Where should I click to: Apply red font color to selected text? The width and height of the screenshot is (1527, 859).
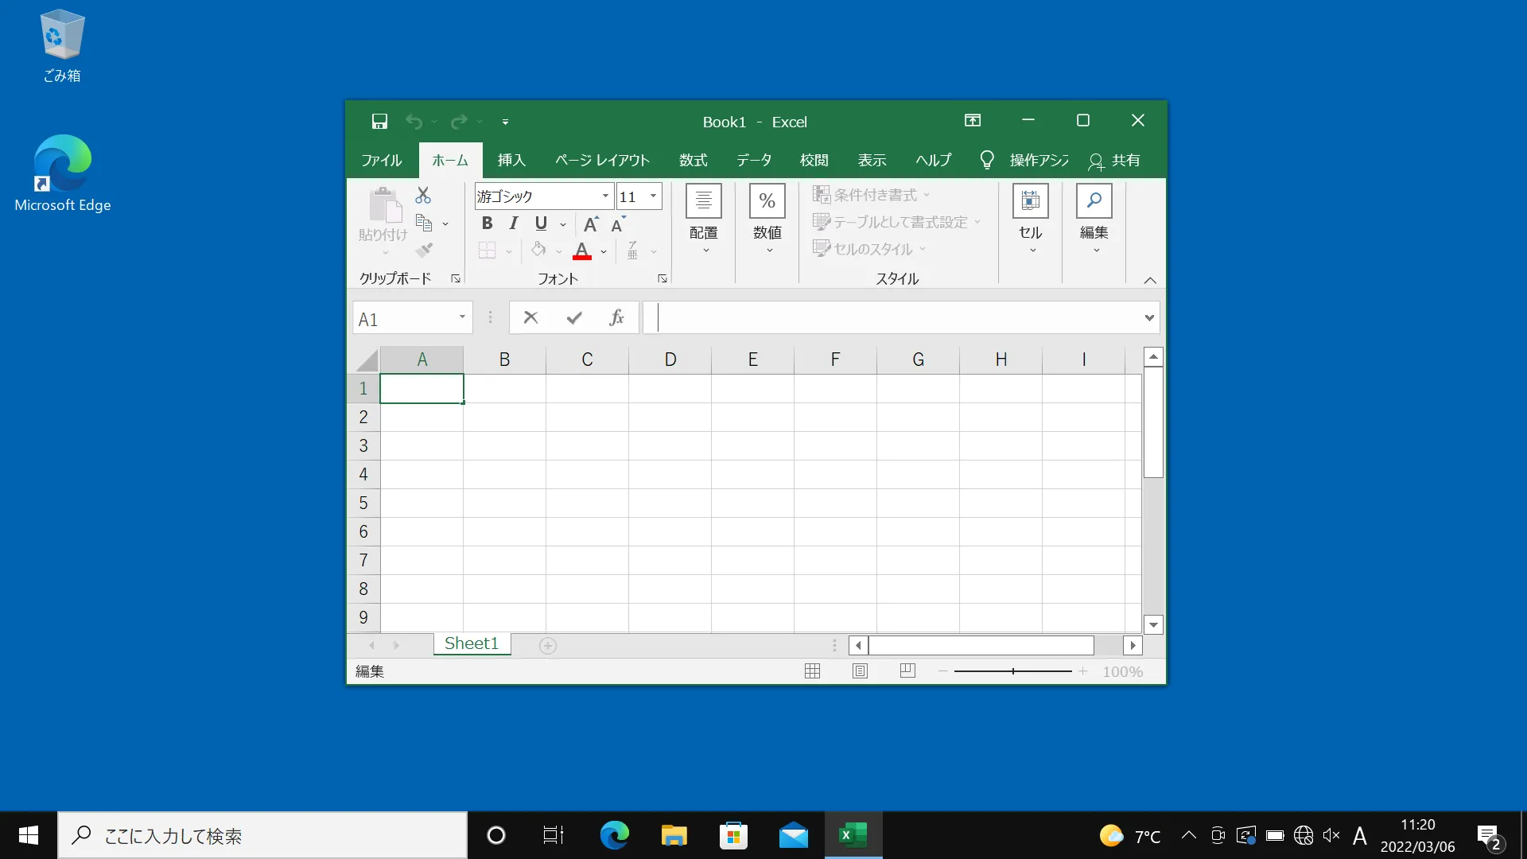582,251
